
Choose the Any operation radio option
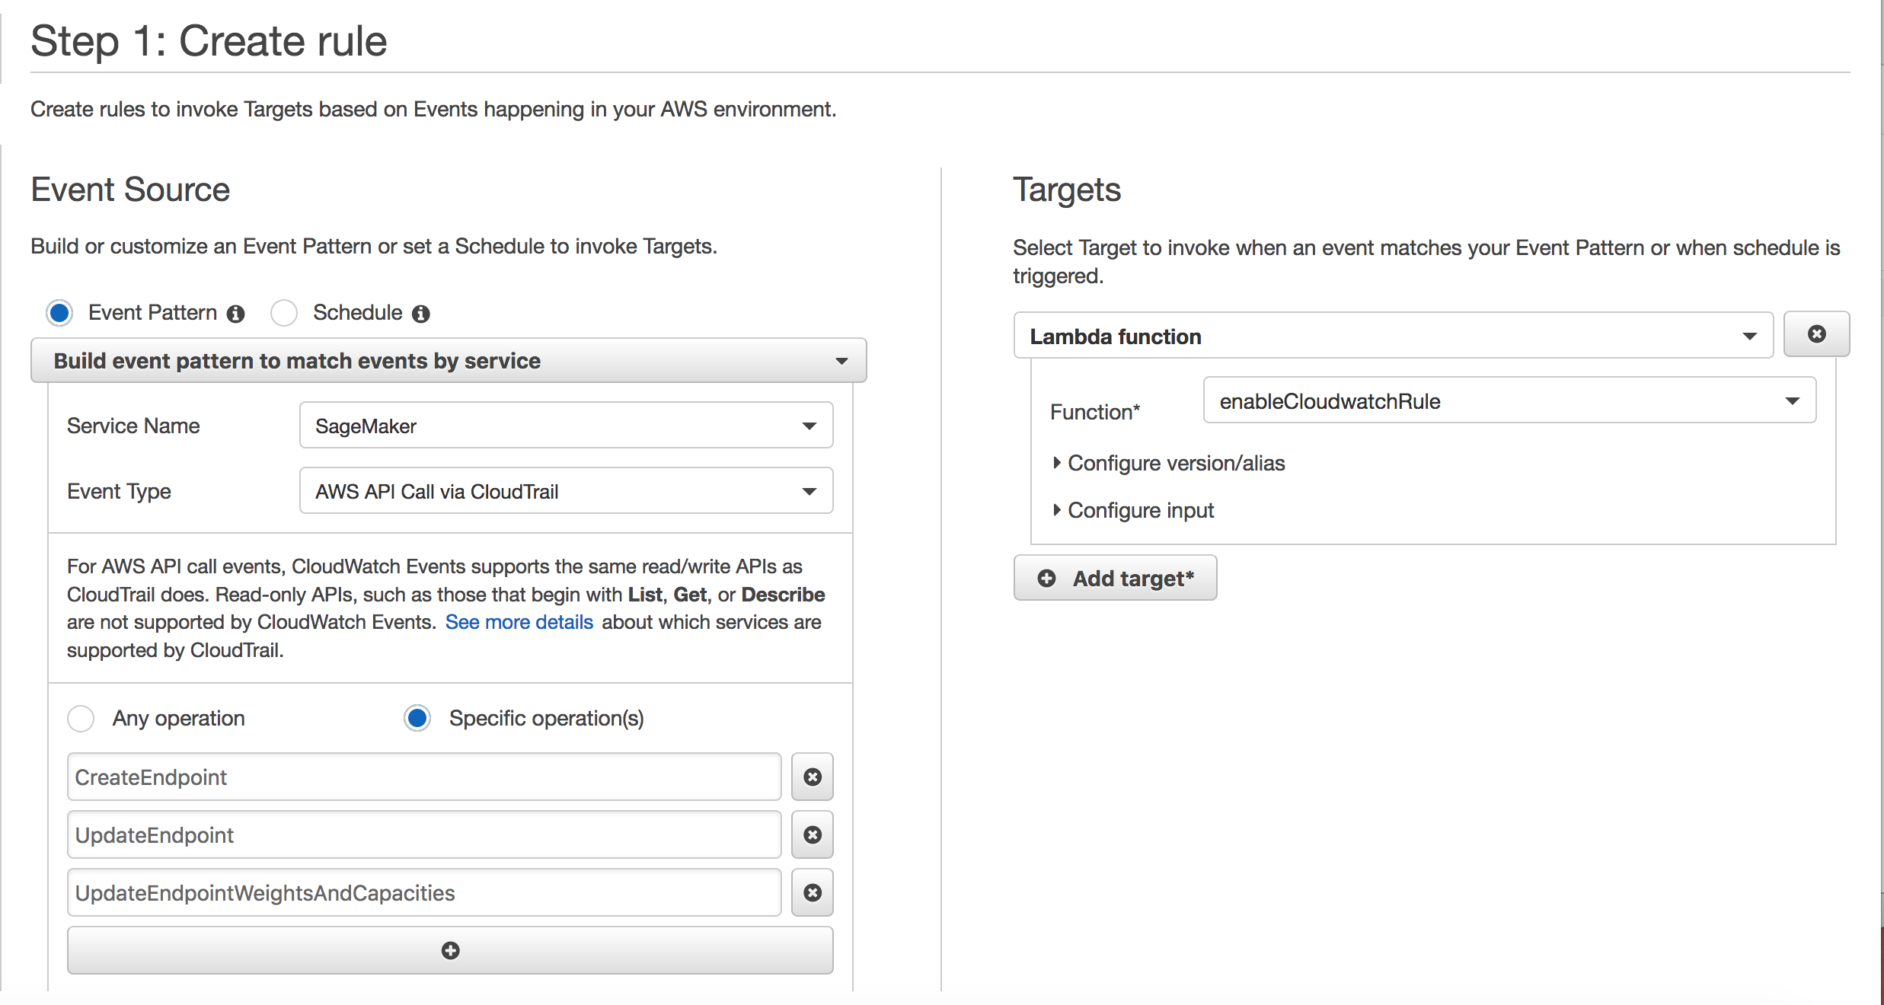point(81,719)
